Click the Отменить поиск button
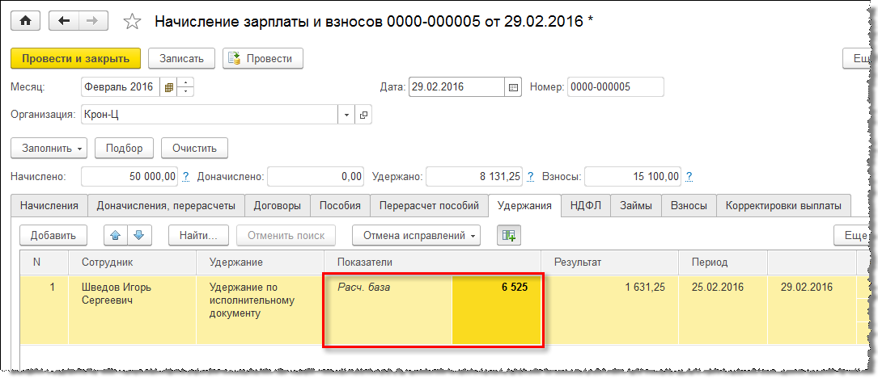Image resolution: width=878 pixels, height=378 pixels. pyautogui.click(x=286, y=235)
